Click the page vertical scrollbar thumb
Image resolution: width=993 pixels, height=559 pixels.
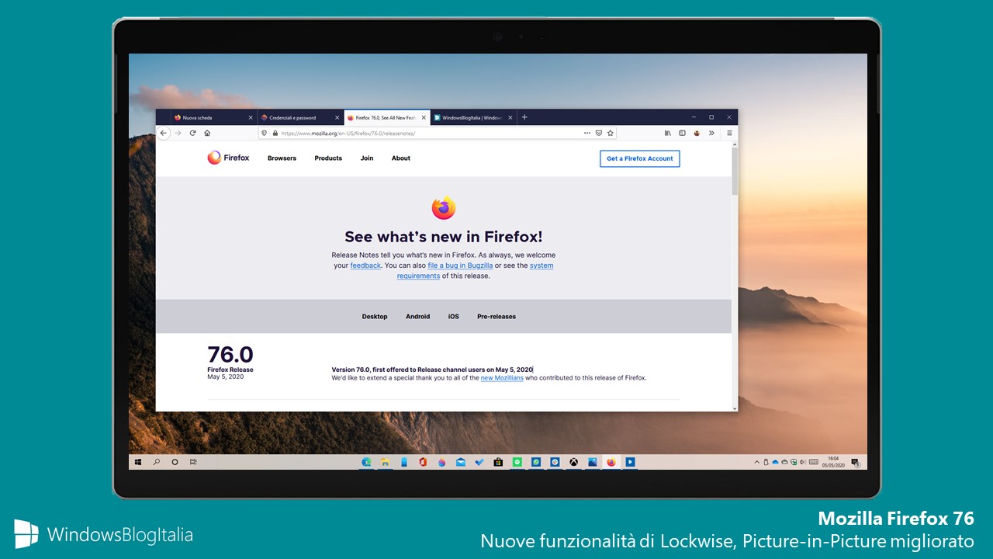coord(735,172)
